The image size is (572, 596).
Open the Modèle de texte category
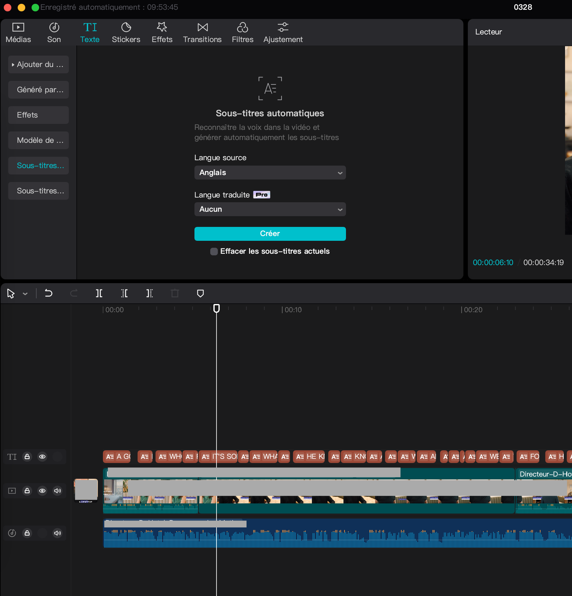click(x=39, y=140)
